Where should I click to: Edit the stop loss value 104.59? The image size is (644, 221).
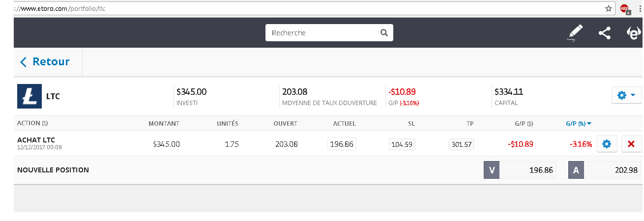402,144
